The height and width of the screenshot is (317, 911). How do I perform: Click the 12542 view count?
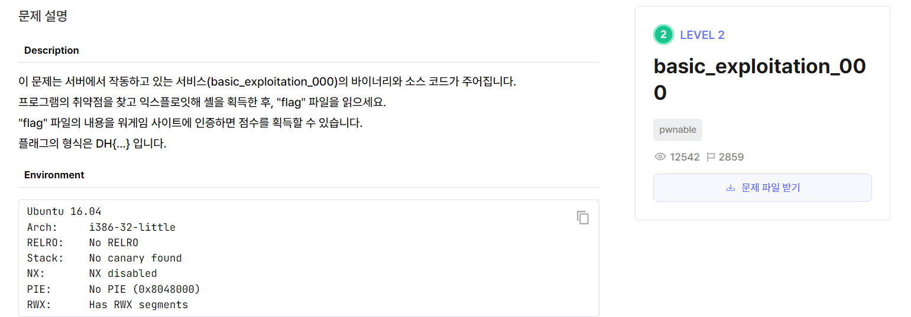click(685, 157)
